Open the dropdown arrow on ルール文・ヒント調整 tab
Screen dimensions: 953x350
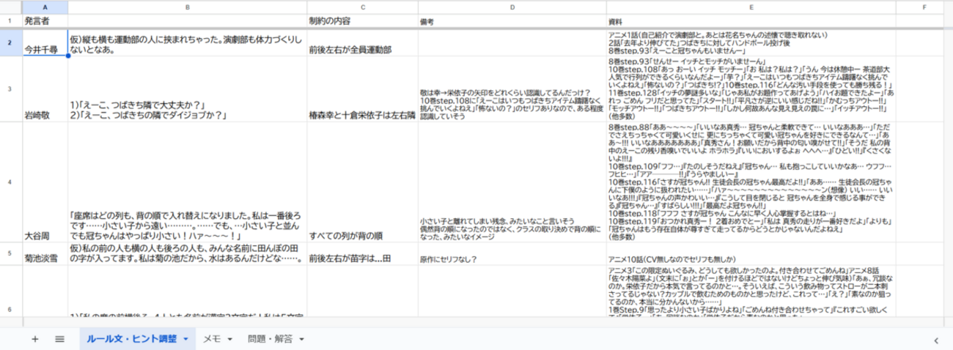point(186,339)
